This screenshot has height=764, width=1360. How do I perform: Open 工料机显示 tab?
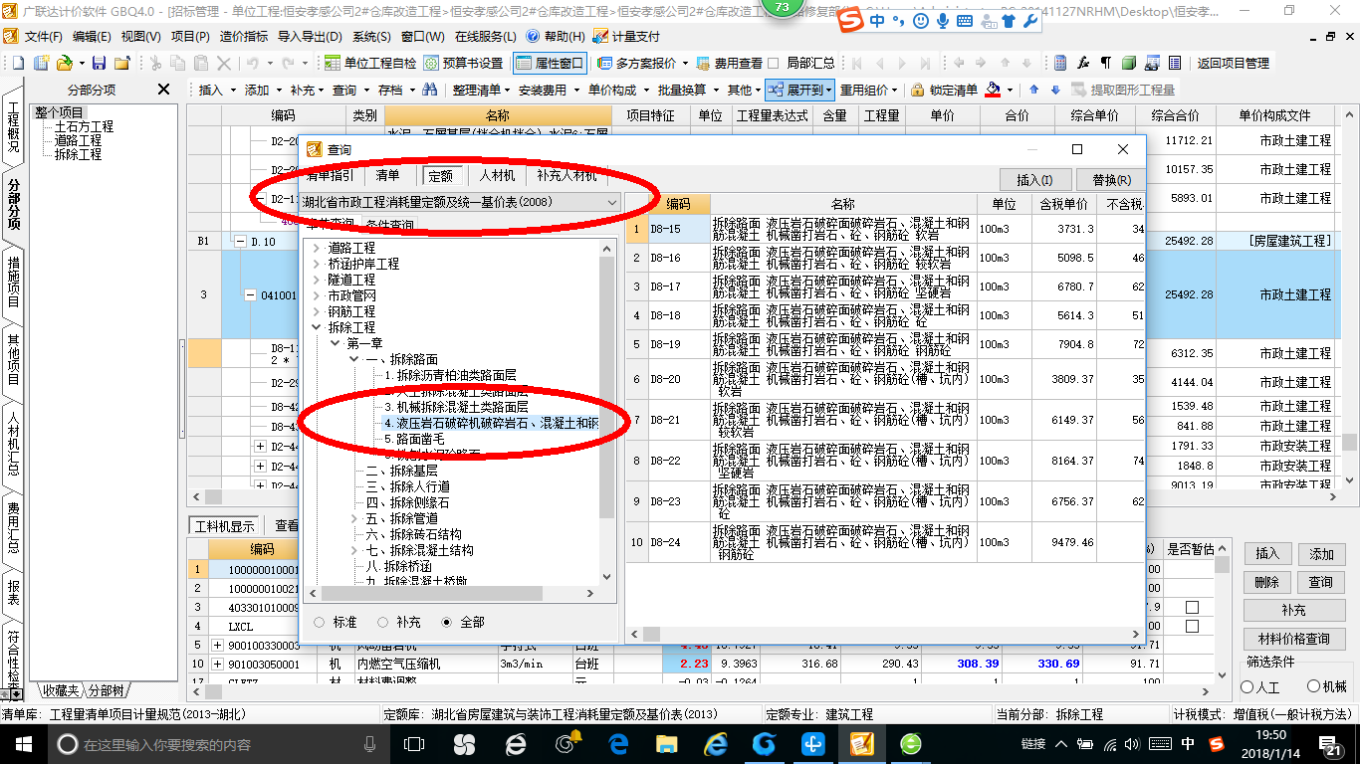point(224,526)
